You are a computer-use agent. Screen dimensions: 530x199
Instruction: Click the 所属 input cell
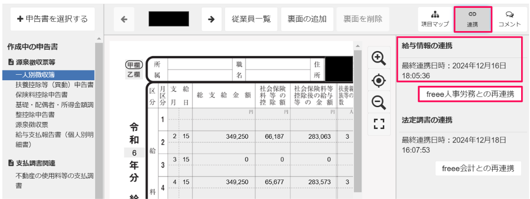pyautogui.click(x=199, y=70)
